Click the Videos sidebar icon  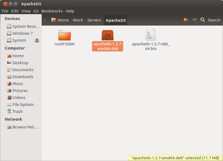point(9,98)
